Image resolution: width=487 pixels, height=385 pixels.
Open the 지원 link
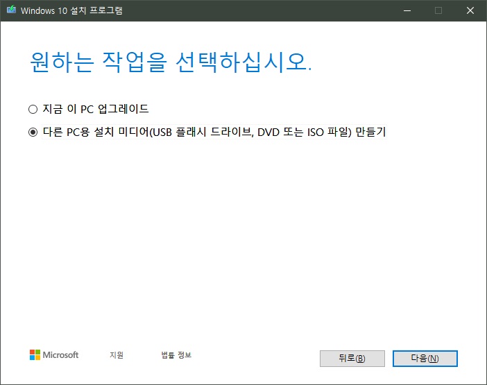pos(117,355)
